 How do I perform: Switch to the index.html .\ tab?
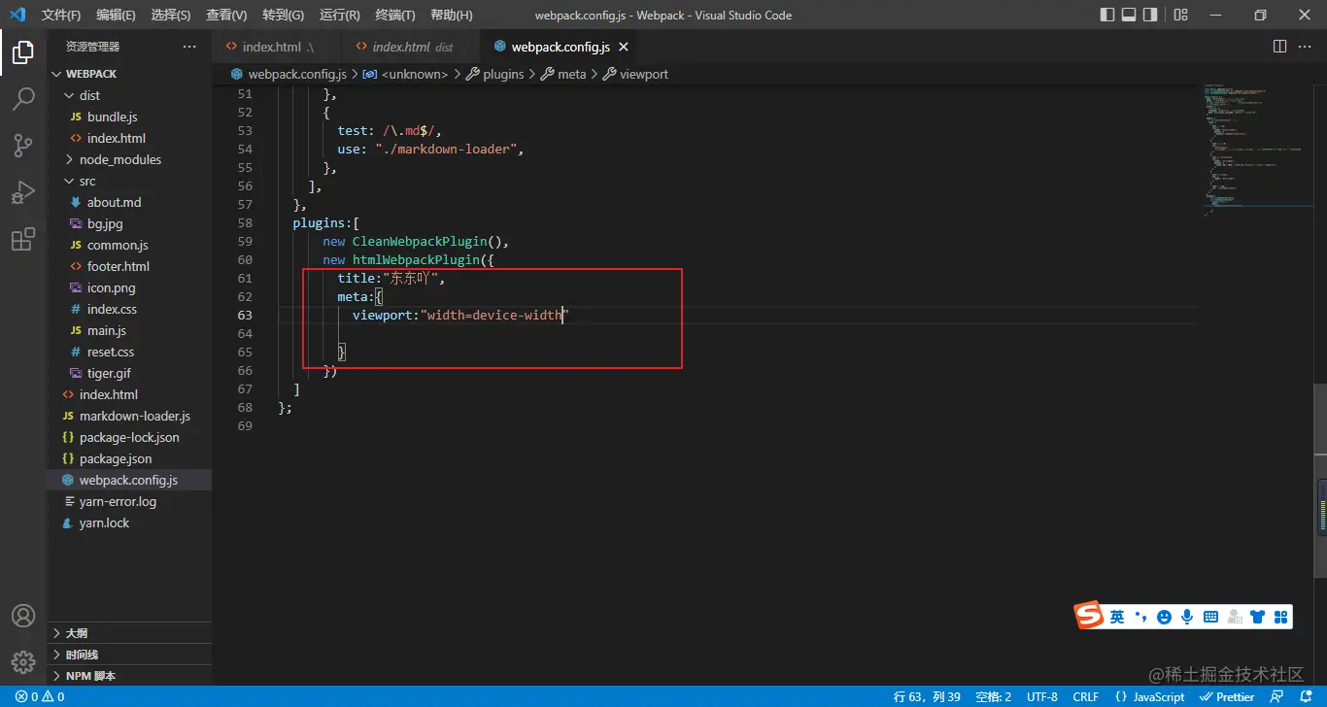[x=278, y=47]
